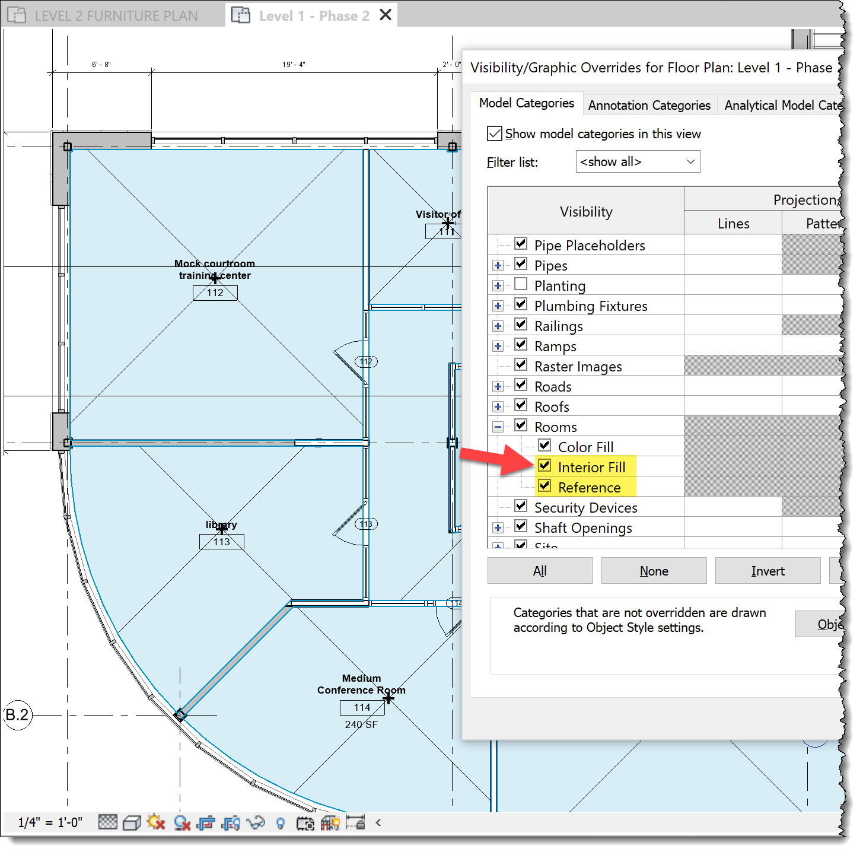
Task: Expand the Pipes category
Action: coord(498,265)
